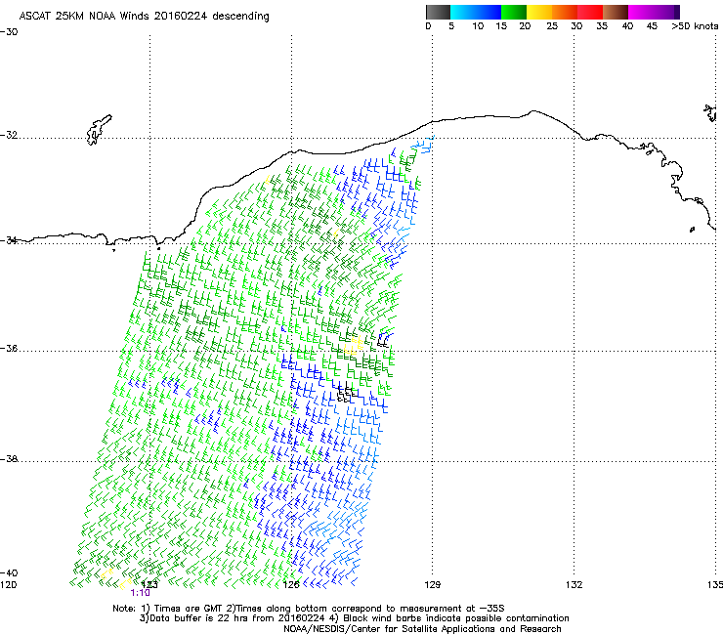The image size is (723, 635).
Task: Click the -30 latitude axis label
Action: [9, 31]
